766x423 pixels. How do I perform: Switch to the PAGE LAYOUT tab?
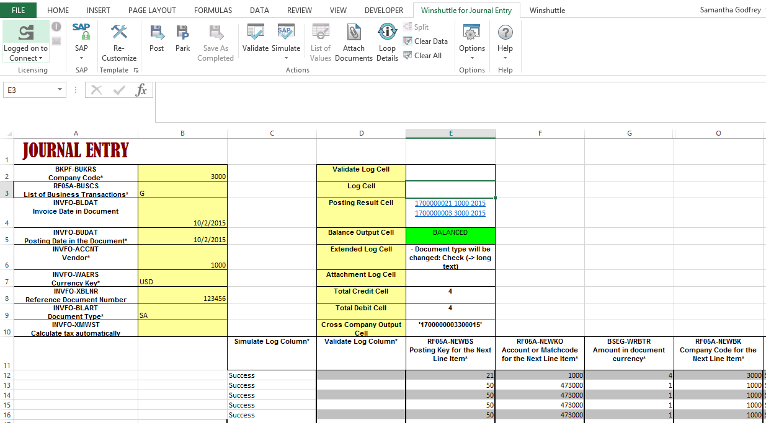[x=152, y=10]
